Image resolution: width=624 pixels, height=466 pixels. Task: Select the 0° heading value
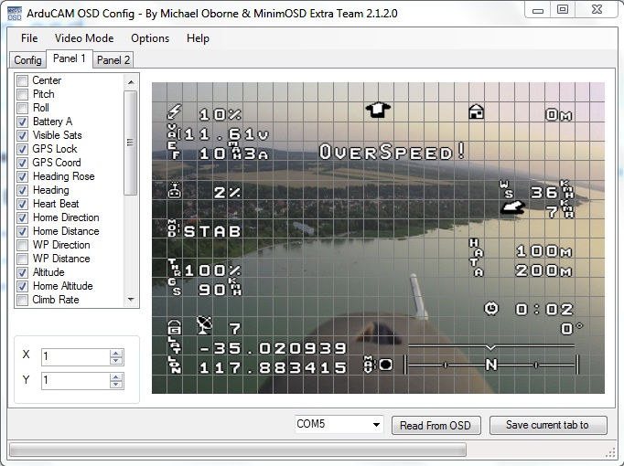[572, 329]
